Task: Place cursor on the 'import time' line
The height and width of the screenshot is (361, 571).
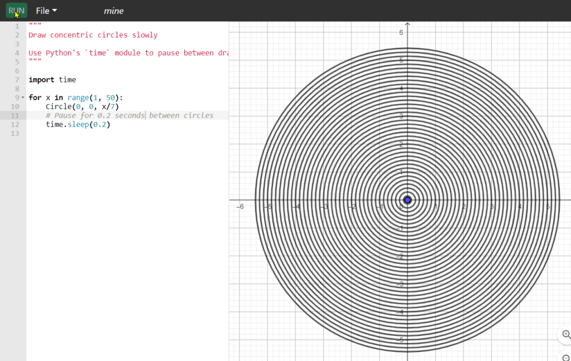Action: [52, 80]
